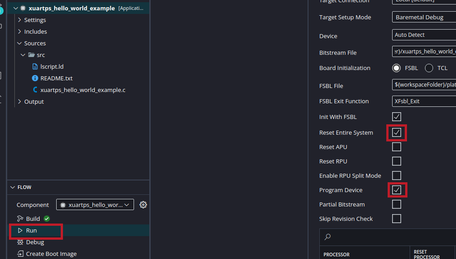This screenshot has width=456, height=259.
Task: Open the lscript.ld file
Action: (x=52, y=66)
